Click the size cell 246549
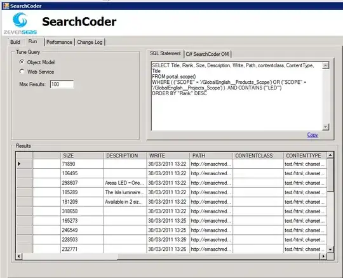The height and width of the screenshot is (278, 343). (x=82, y=230)
